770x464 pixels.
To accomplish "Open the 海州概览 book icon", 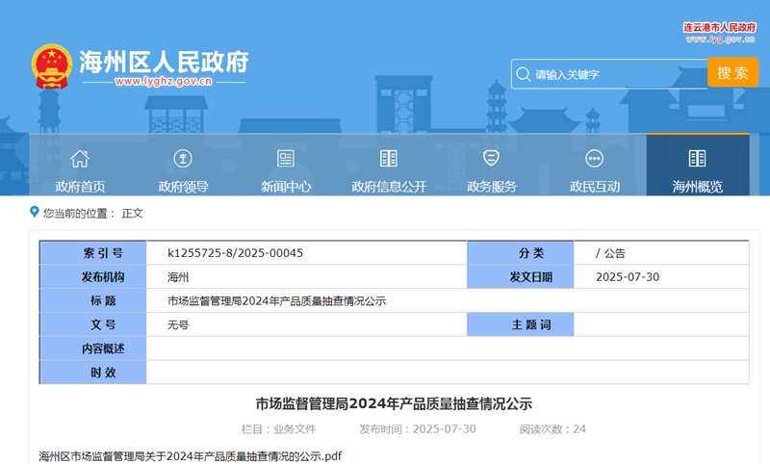I will [698, 159].
